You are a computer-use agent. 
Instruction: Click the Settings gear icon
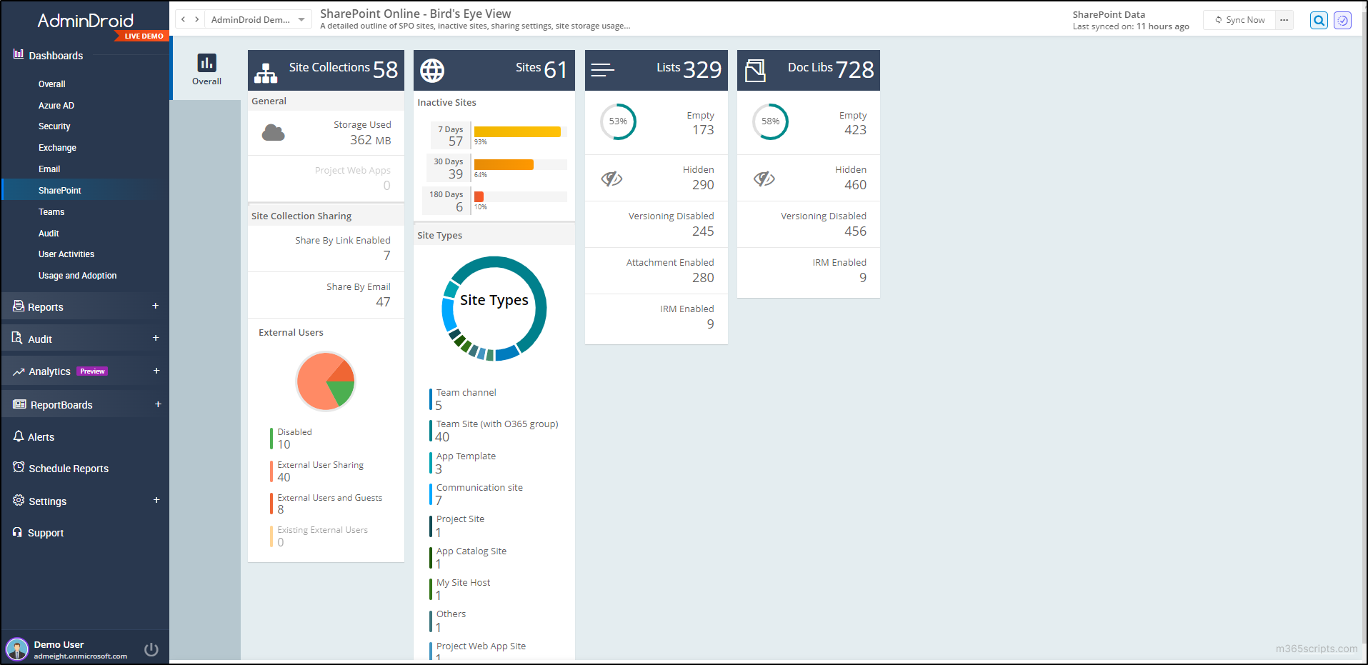coord(19,501)
